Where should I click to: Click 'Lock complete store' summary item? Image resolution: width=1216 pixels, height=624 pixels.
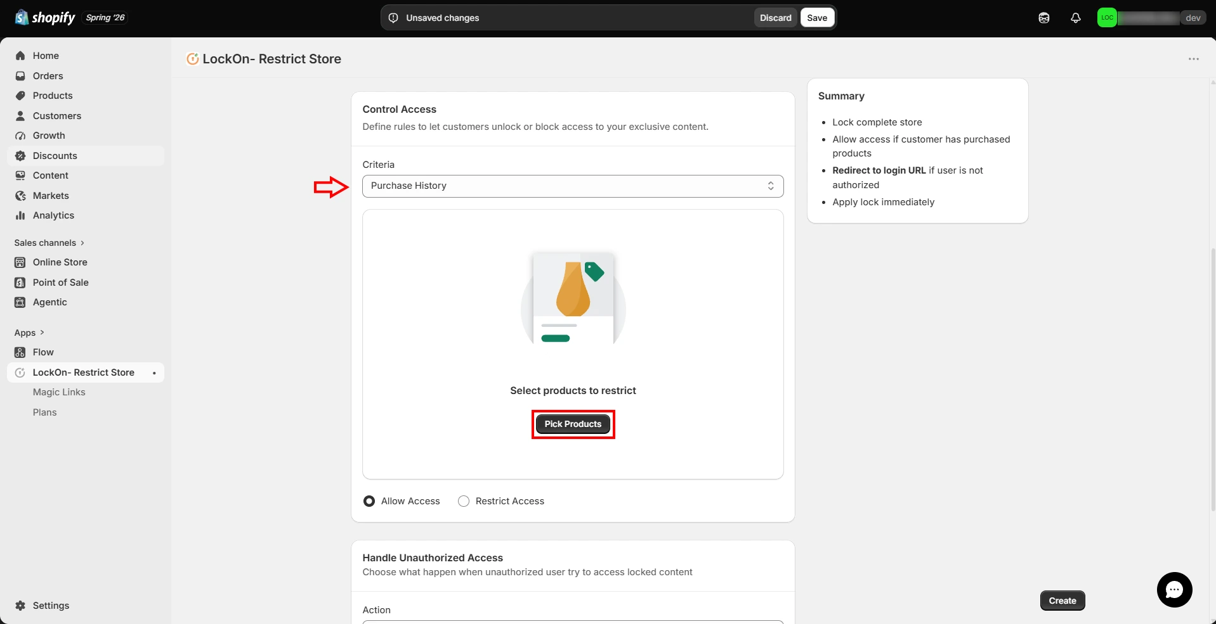(877, 122)
